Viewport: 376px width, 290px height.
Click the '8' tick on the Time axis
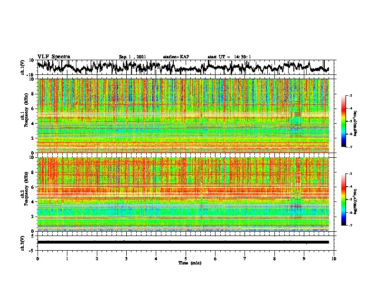point(274,259)
